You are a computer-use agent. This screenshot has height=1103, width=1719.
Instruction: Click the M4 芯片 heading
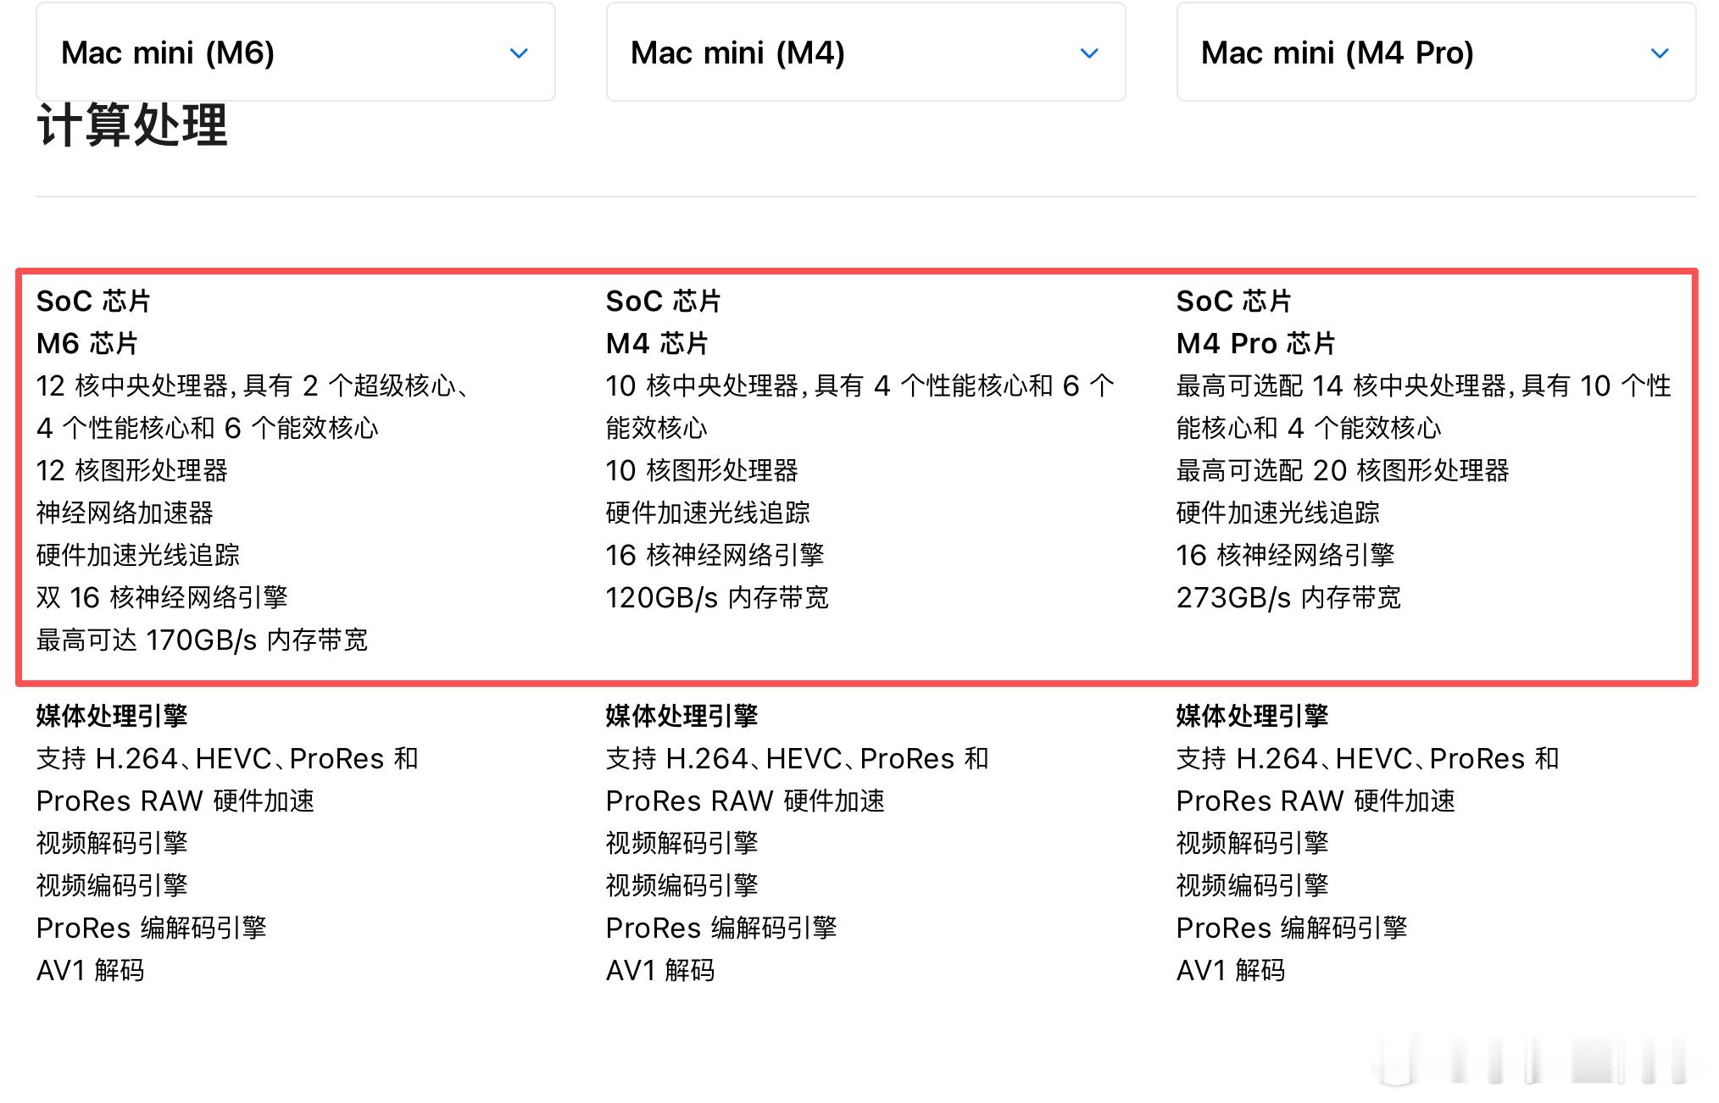click(x=657, y=343)
